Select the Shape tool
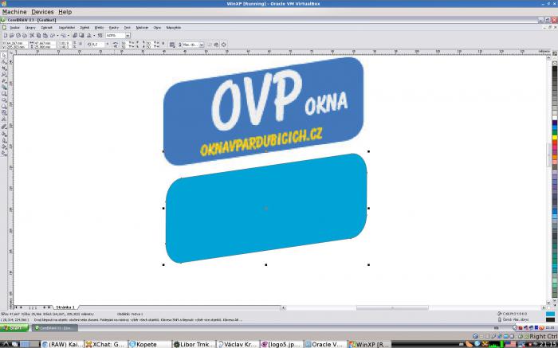Image resolution: width=558 pixels, height=348 pixels. point(4,62)
